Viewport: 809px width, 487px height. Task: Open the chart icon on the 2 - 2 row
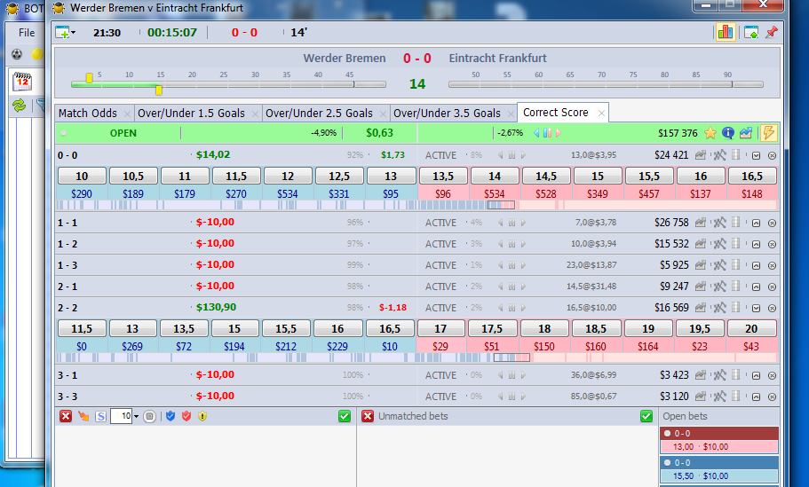tap(700, 308)
